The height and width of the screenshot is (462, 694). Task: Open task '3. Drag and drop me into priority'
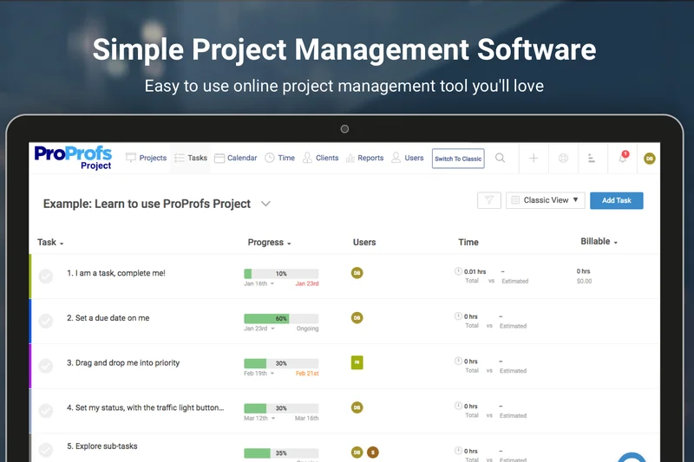point(123,363)
